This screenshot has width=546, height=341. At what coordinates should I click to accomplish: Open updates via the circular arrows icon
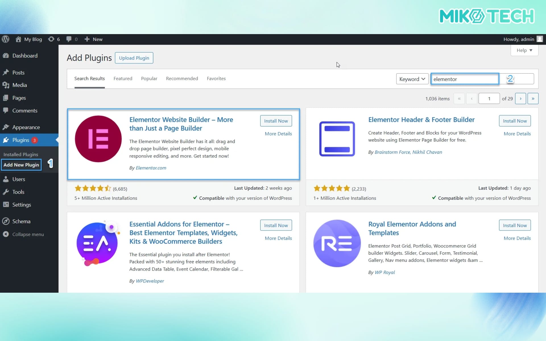click(x=52, y=39)
